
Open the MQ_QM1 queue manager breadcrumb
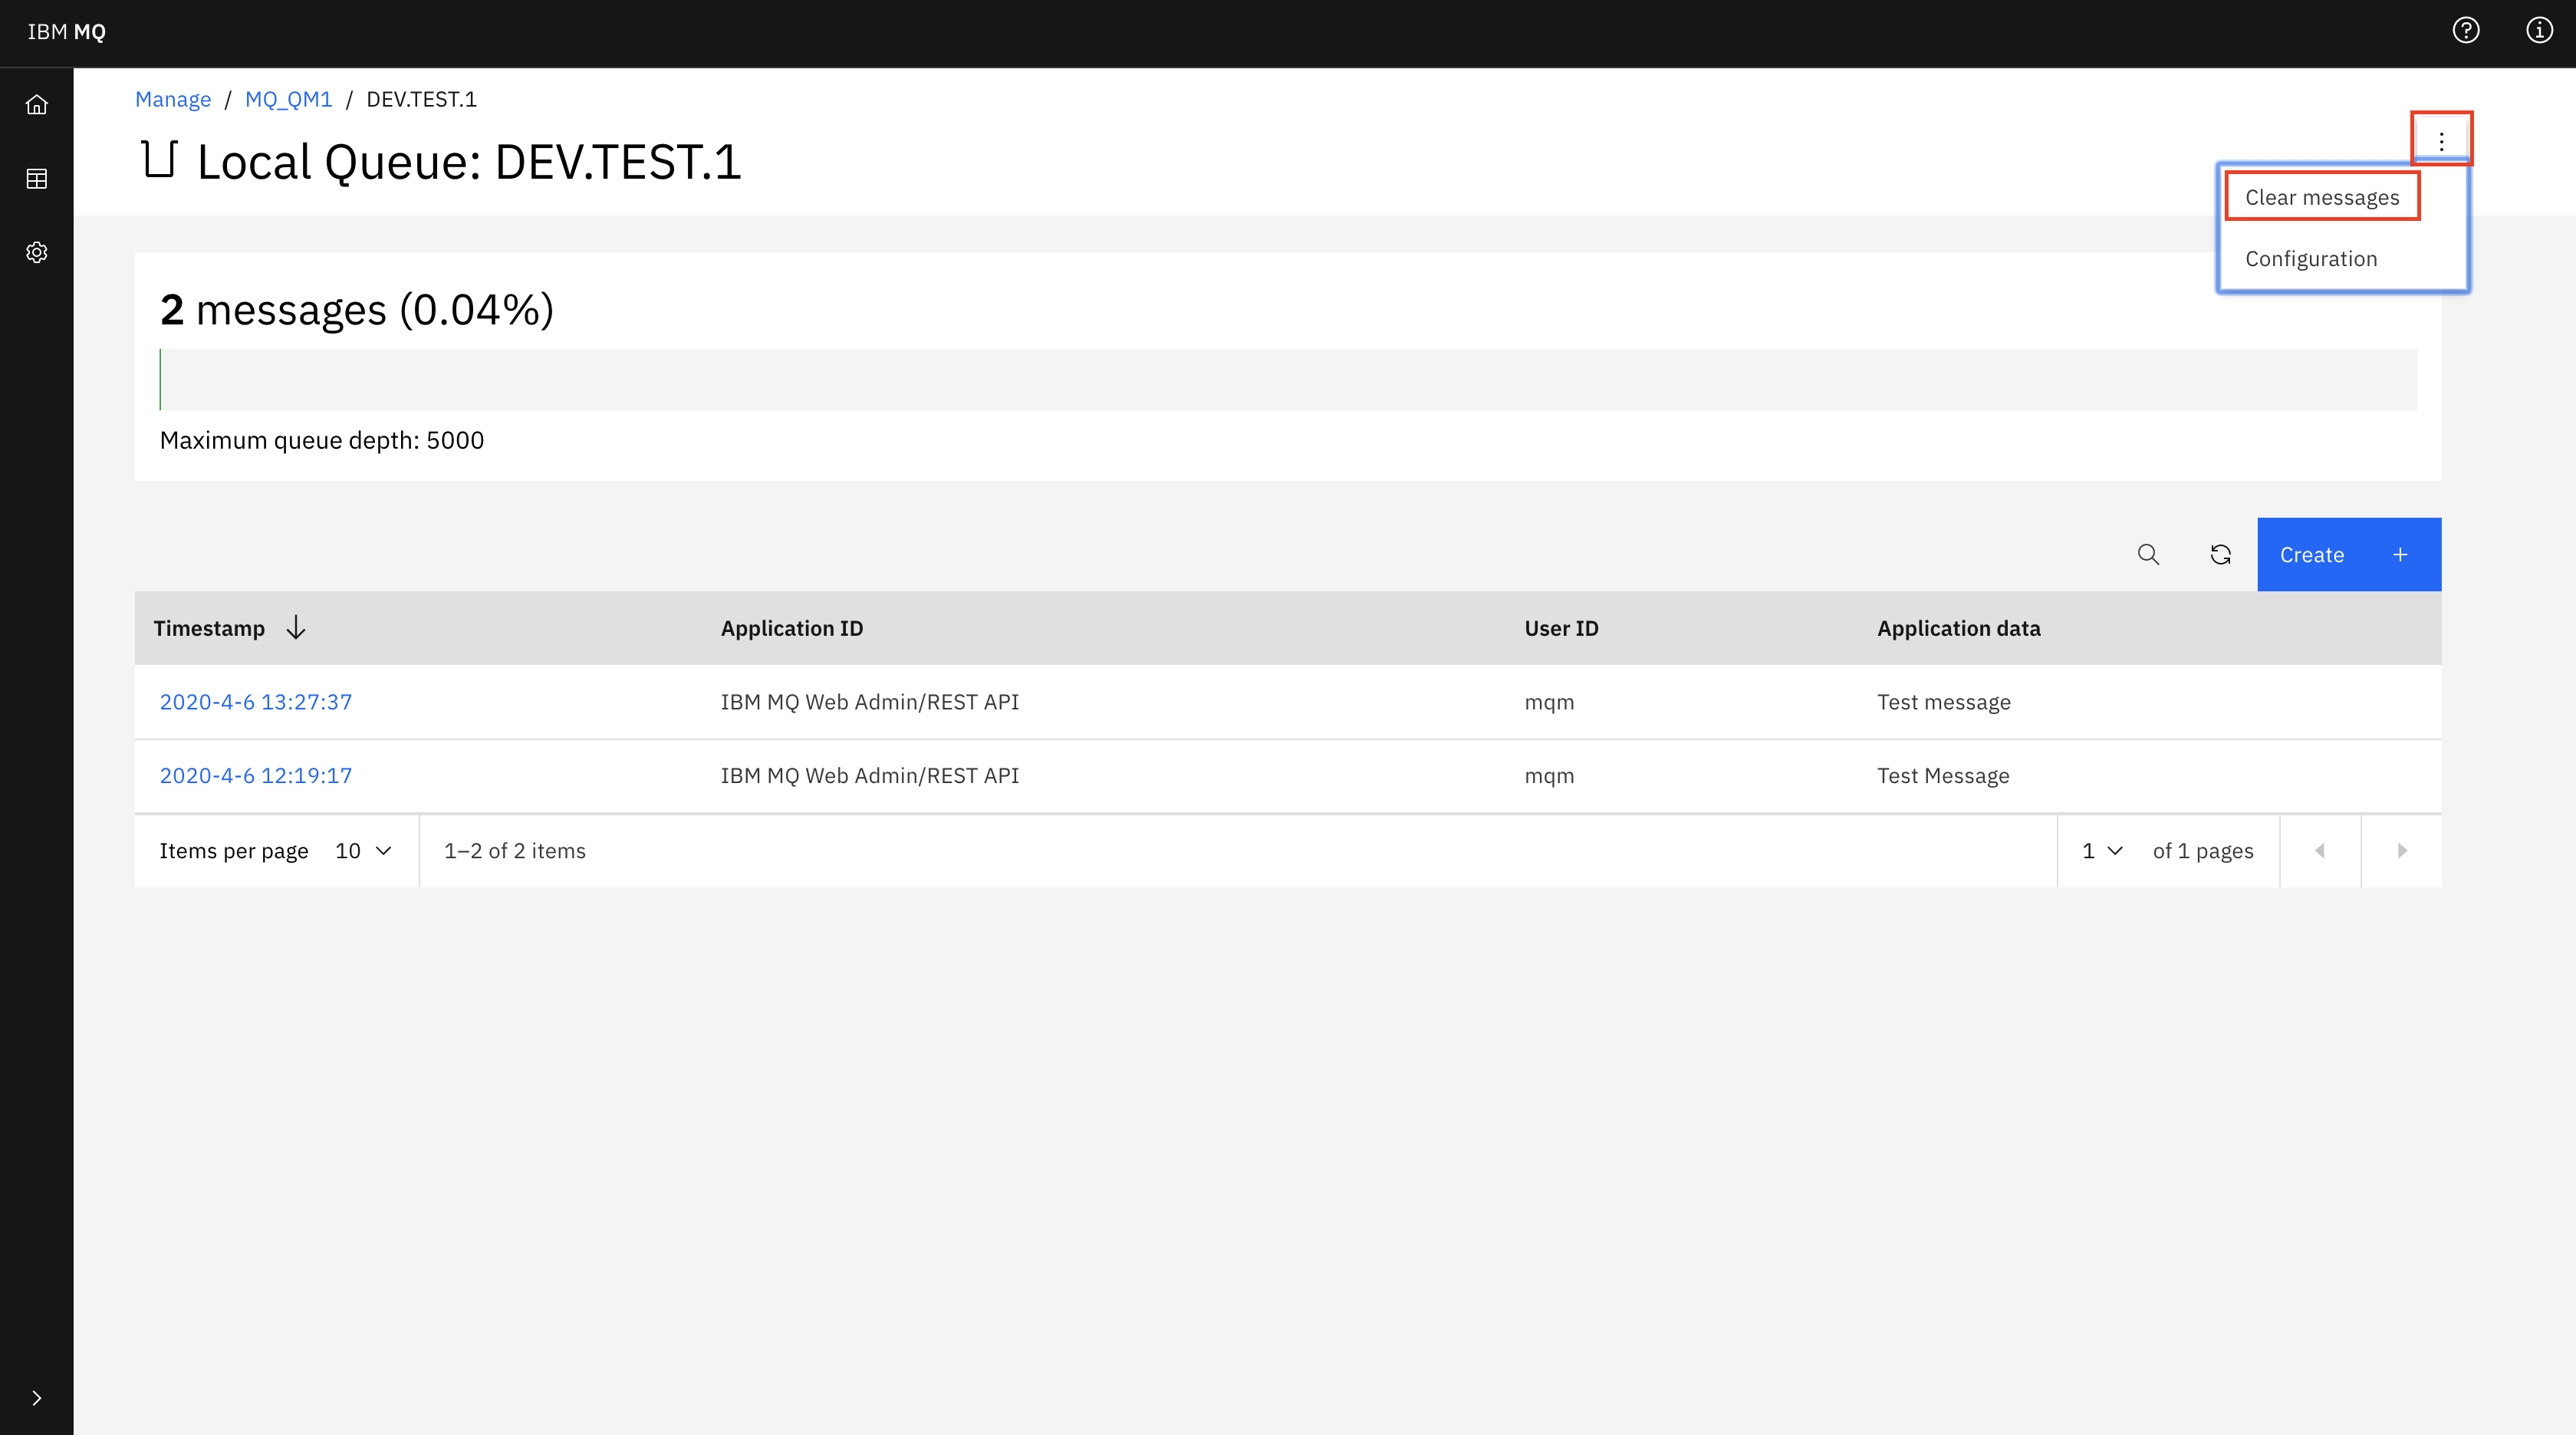pos(288,99)
